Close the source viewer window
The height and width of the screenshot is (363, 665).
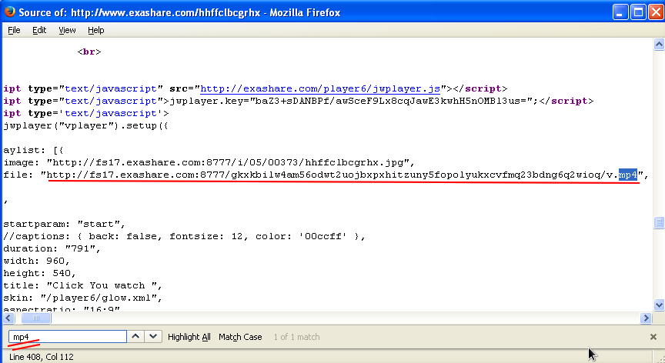coord(656,12)
